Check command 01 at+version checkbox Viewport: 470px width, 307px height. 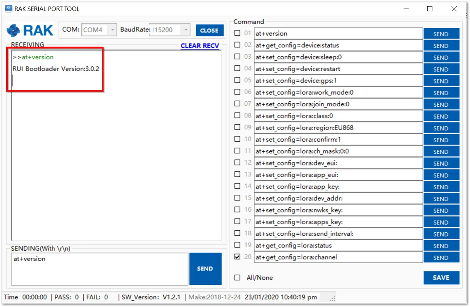pyautogui.click(x=237, y=33)
